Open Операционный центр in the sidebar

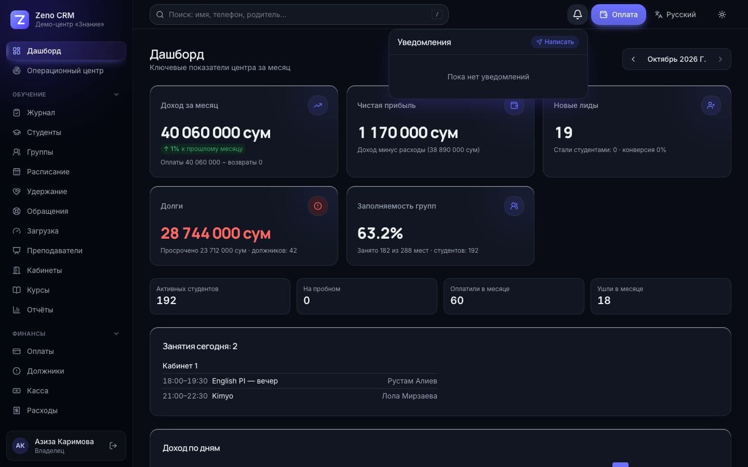click(66, 71)
